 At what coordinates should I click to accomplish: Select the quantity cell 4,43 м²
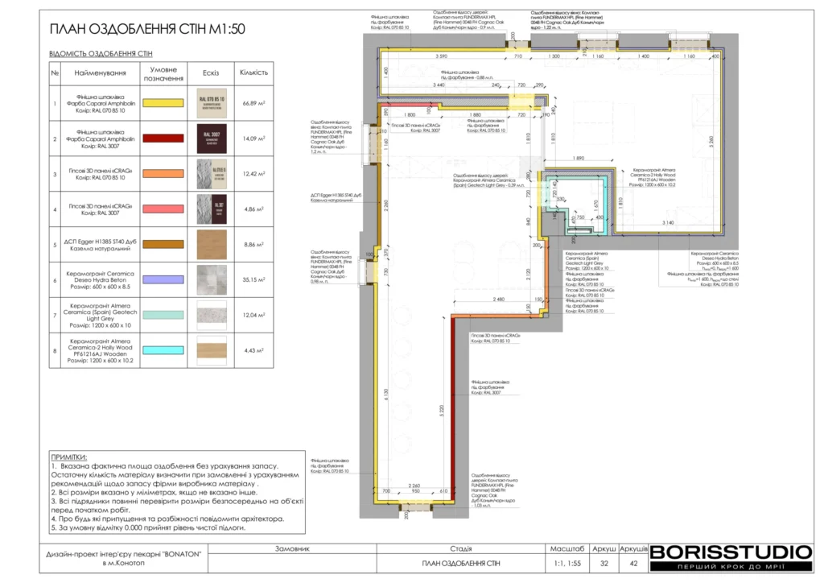coord(253,350)
